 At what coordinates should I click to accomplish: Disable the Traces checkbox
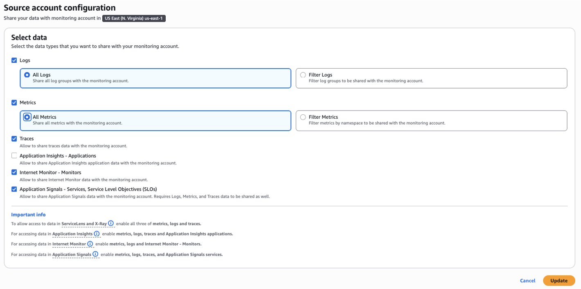coord(14,139)
